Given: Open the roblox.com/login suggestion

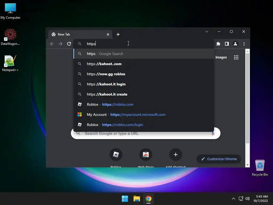Looking at the screenshot, I should click(x=144, y=125).
